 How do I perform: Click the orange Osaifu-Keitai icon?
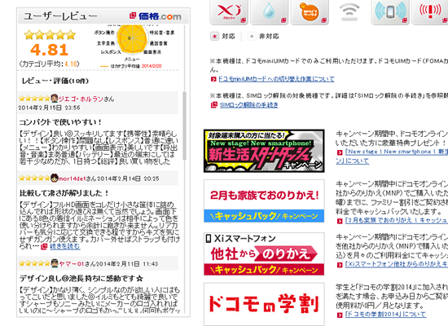click(x=310, y=12)
